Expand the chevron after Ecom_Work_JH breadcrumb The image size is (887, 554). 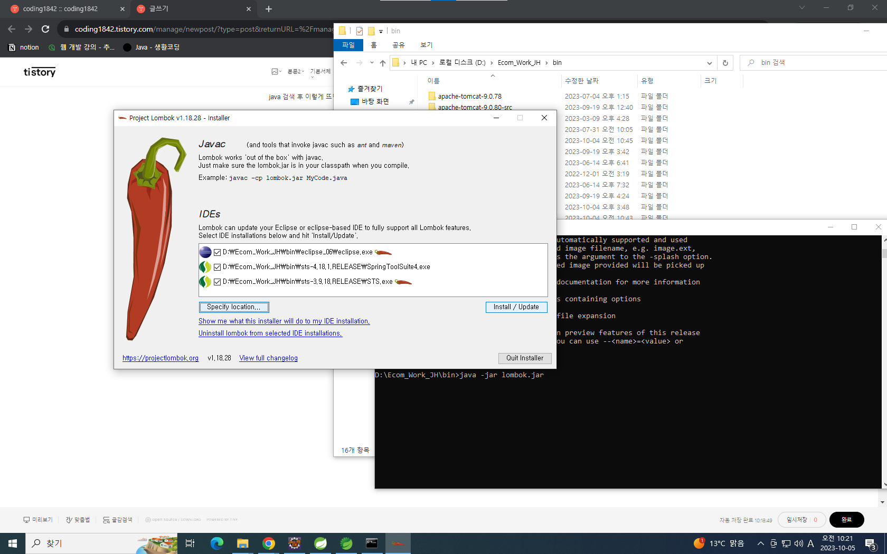[546, 63]
